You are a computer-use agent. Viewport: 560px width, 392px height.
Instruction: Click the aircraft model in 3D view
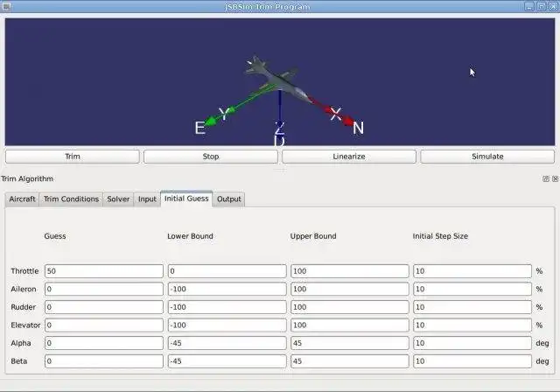click(x=276, y=80)
